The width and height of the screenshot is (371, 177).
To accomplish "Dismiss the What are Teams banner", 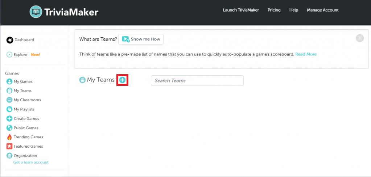I will [x=360, y=38].
